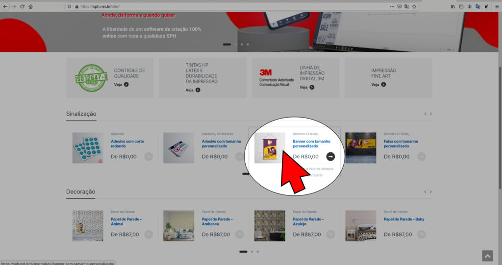The width and height of the screenshot is (502, 265).
Task: Click the Papel de Parede – Azulejo thumbnail
Action: [x=270, y=225]
